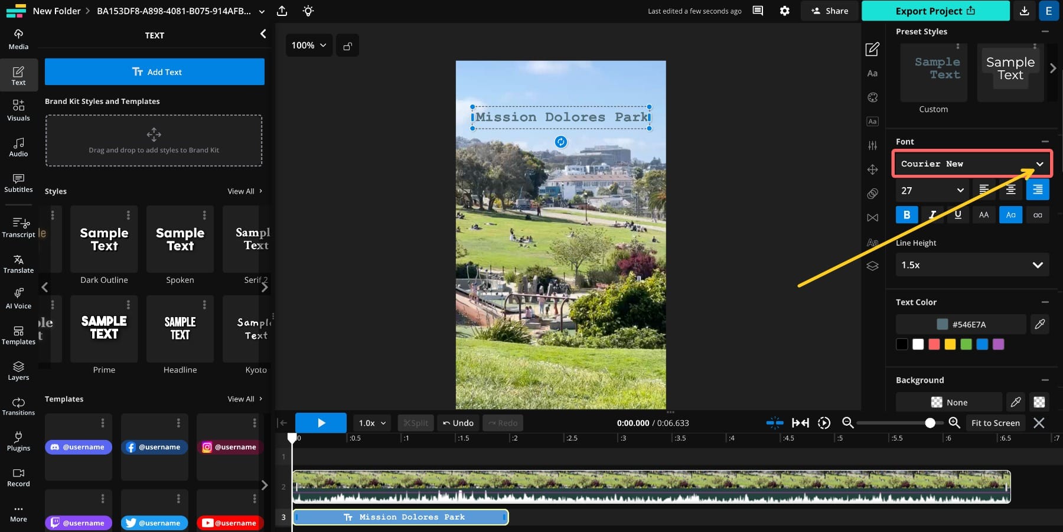Screen dimensions: 1063x532
Task: Open the Subtitles panel in sidebar
Action: tap(18, 183)
